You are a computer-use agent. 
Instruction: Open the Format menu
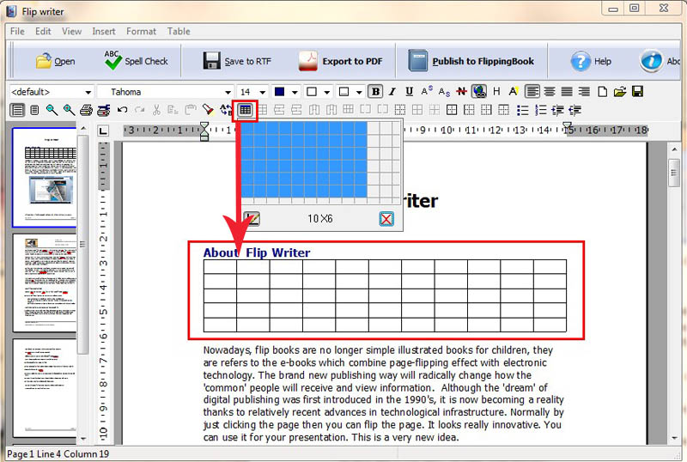pyautogui.click(x=141, y=31)
